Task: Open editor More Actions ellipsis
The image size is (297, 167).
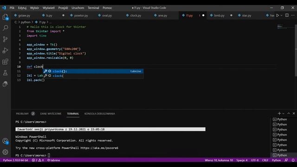Action: click(x=293, y=15)
